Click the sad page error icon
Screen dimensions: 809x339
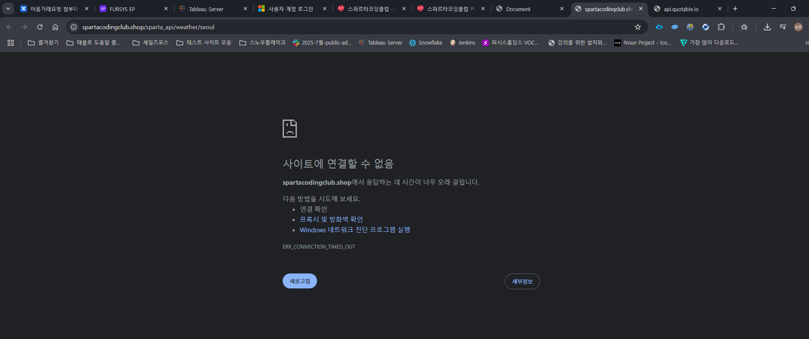[x=290, y=129]
